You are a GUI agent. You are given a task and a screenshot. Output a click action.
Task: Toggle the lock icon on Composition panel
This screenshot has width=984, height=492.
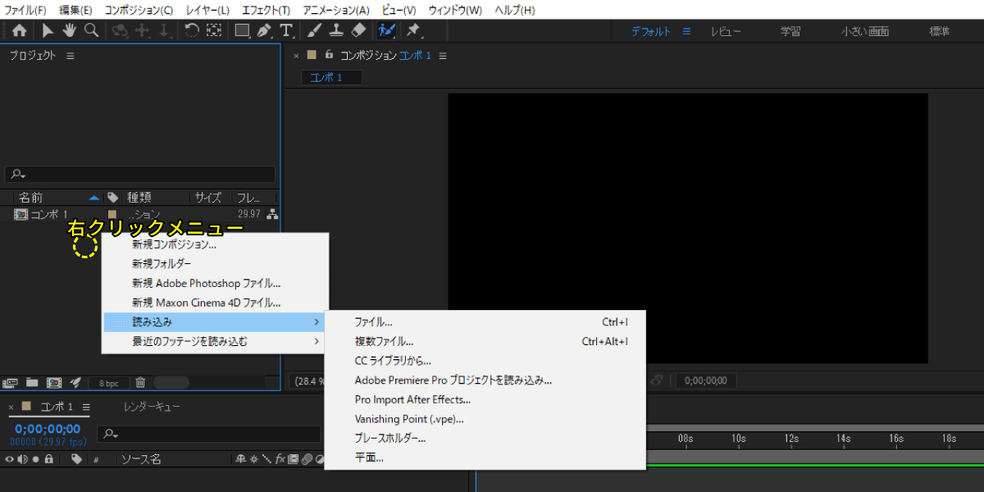tap(329, 55)
